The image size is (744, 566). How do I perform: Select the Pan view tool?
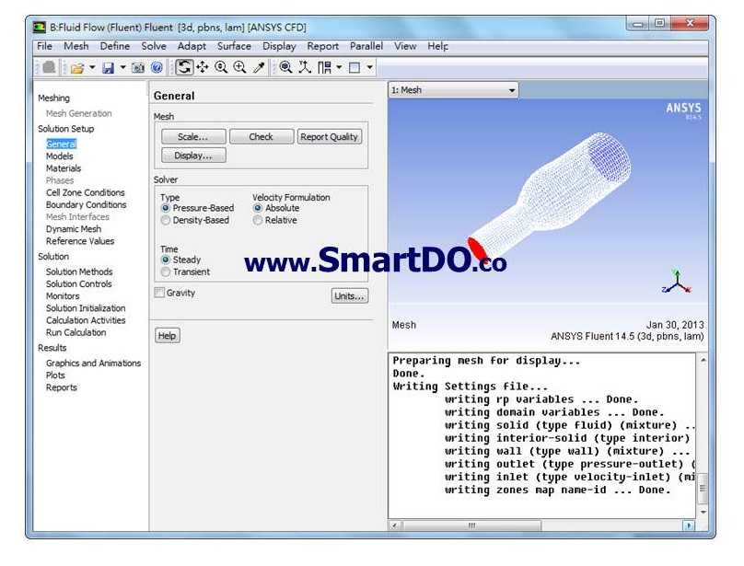click(203, 67)
